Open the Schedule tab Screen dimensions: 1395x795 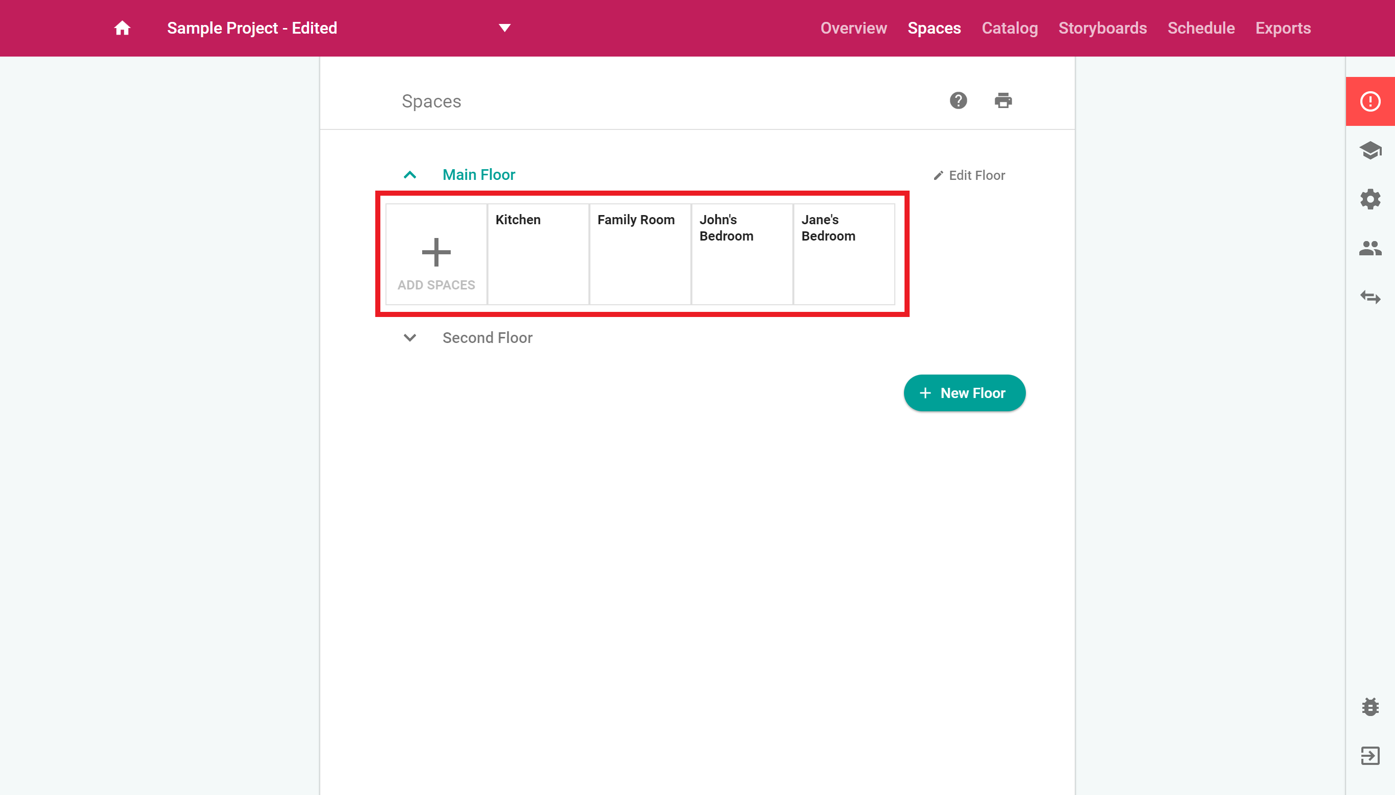tap(1201, 28)
